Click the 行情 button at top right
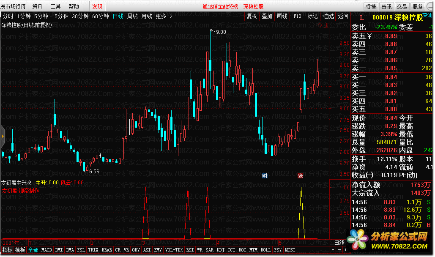The image size is (435, 257). pyautogui.click(x=371, y=6)
